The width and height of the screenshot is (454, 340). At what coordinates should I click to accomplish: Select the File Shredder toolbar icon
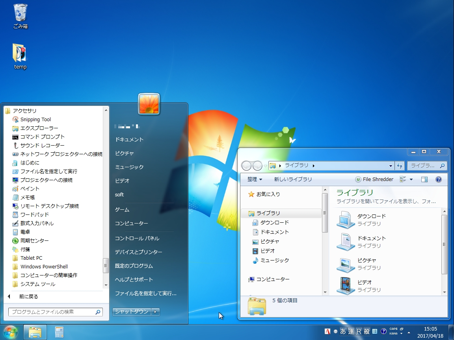click(x=374, y=179)
